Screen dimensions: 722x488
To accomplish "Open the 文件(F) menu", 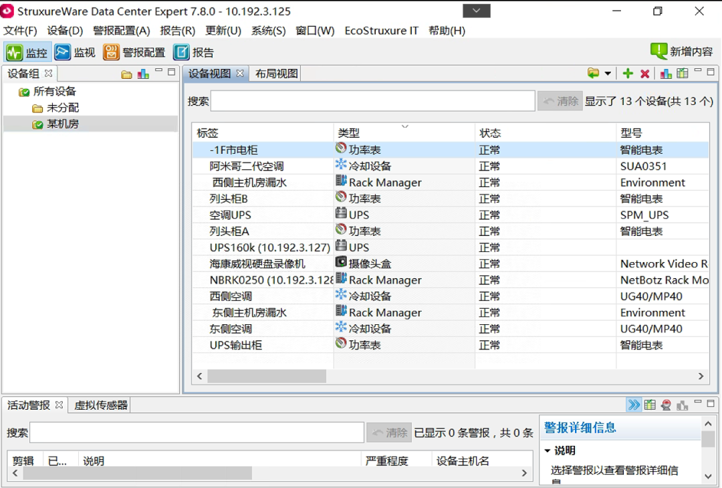I will [20, 31].
